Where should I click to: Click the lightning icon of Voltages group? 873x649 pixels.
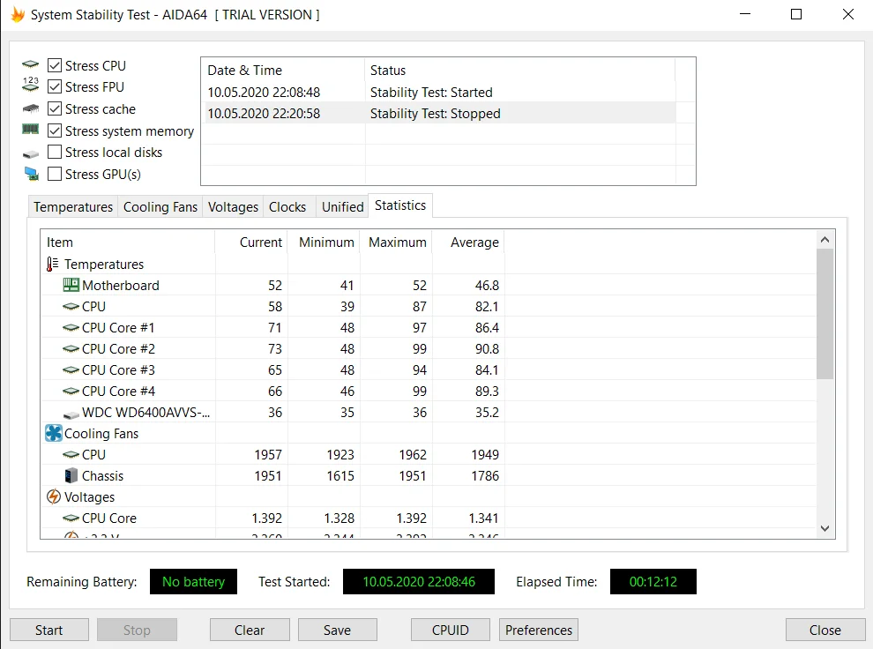pos(54,496)
